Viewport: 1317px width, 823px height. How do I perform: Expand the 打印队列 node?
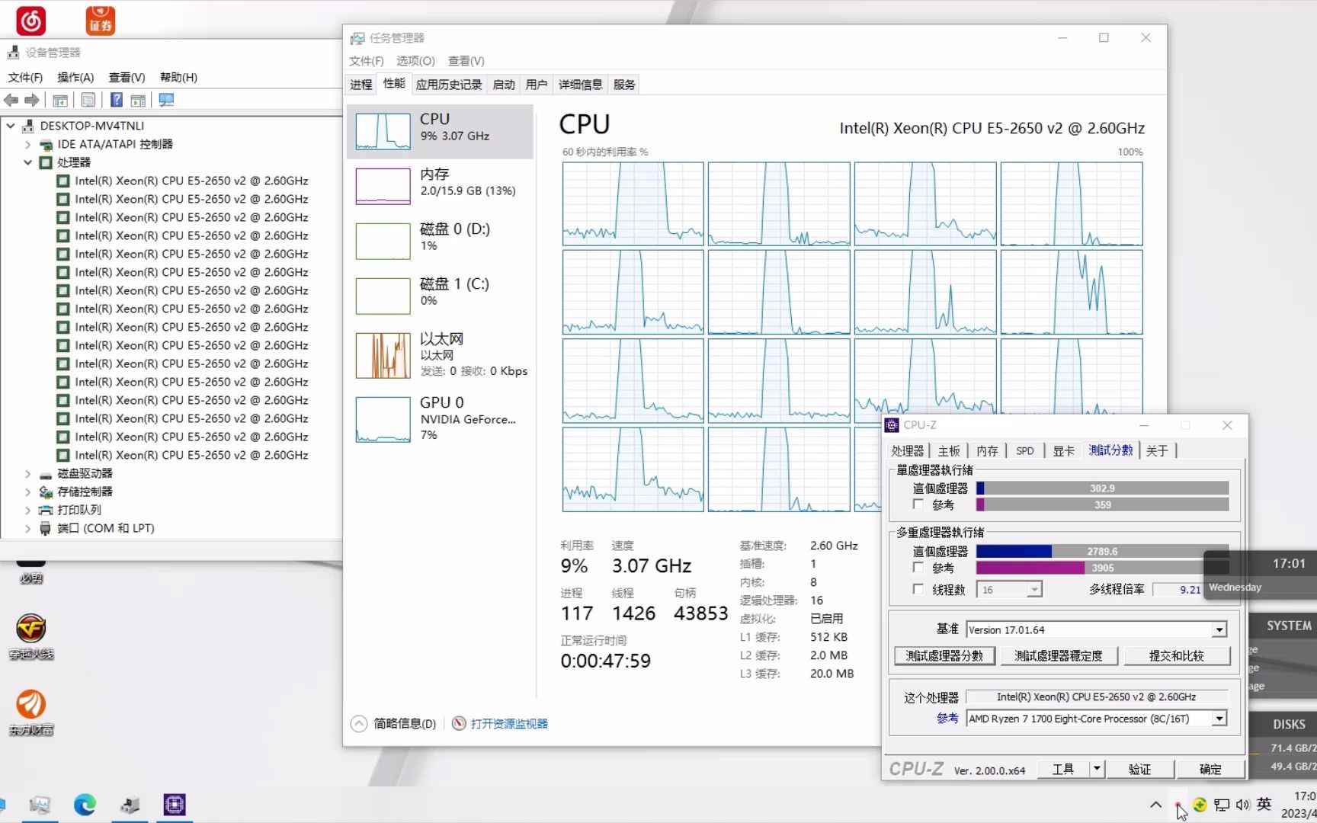pyautogui.click(x=28, y=510)
